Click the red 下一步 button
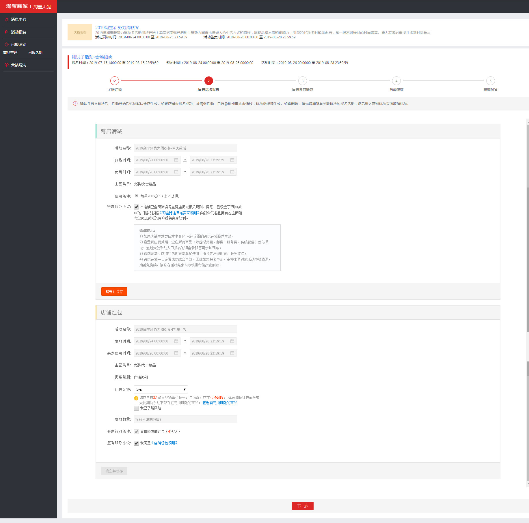Viewport: 529px width, 523px height. [302, 506]
